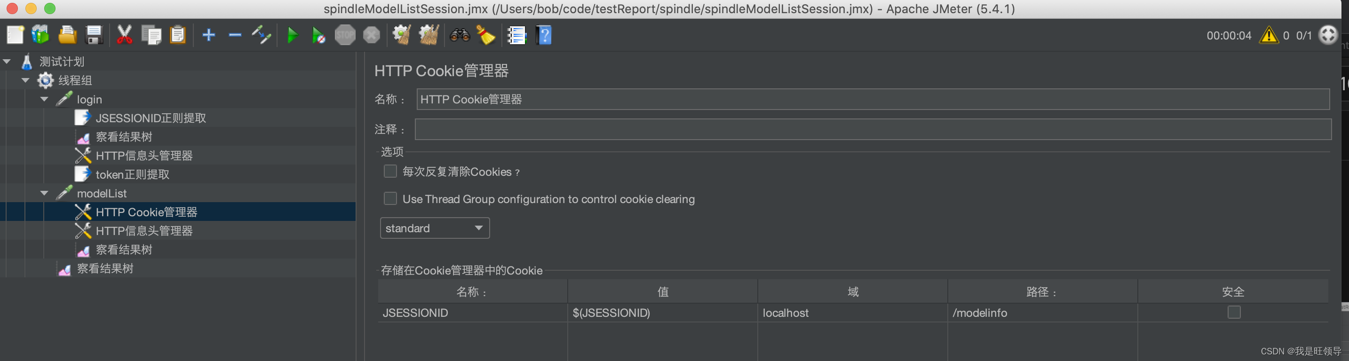Open Search with binoculars icon

click(460, 35)
